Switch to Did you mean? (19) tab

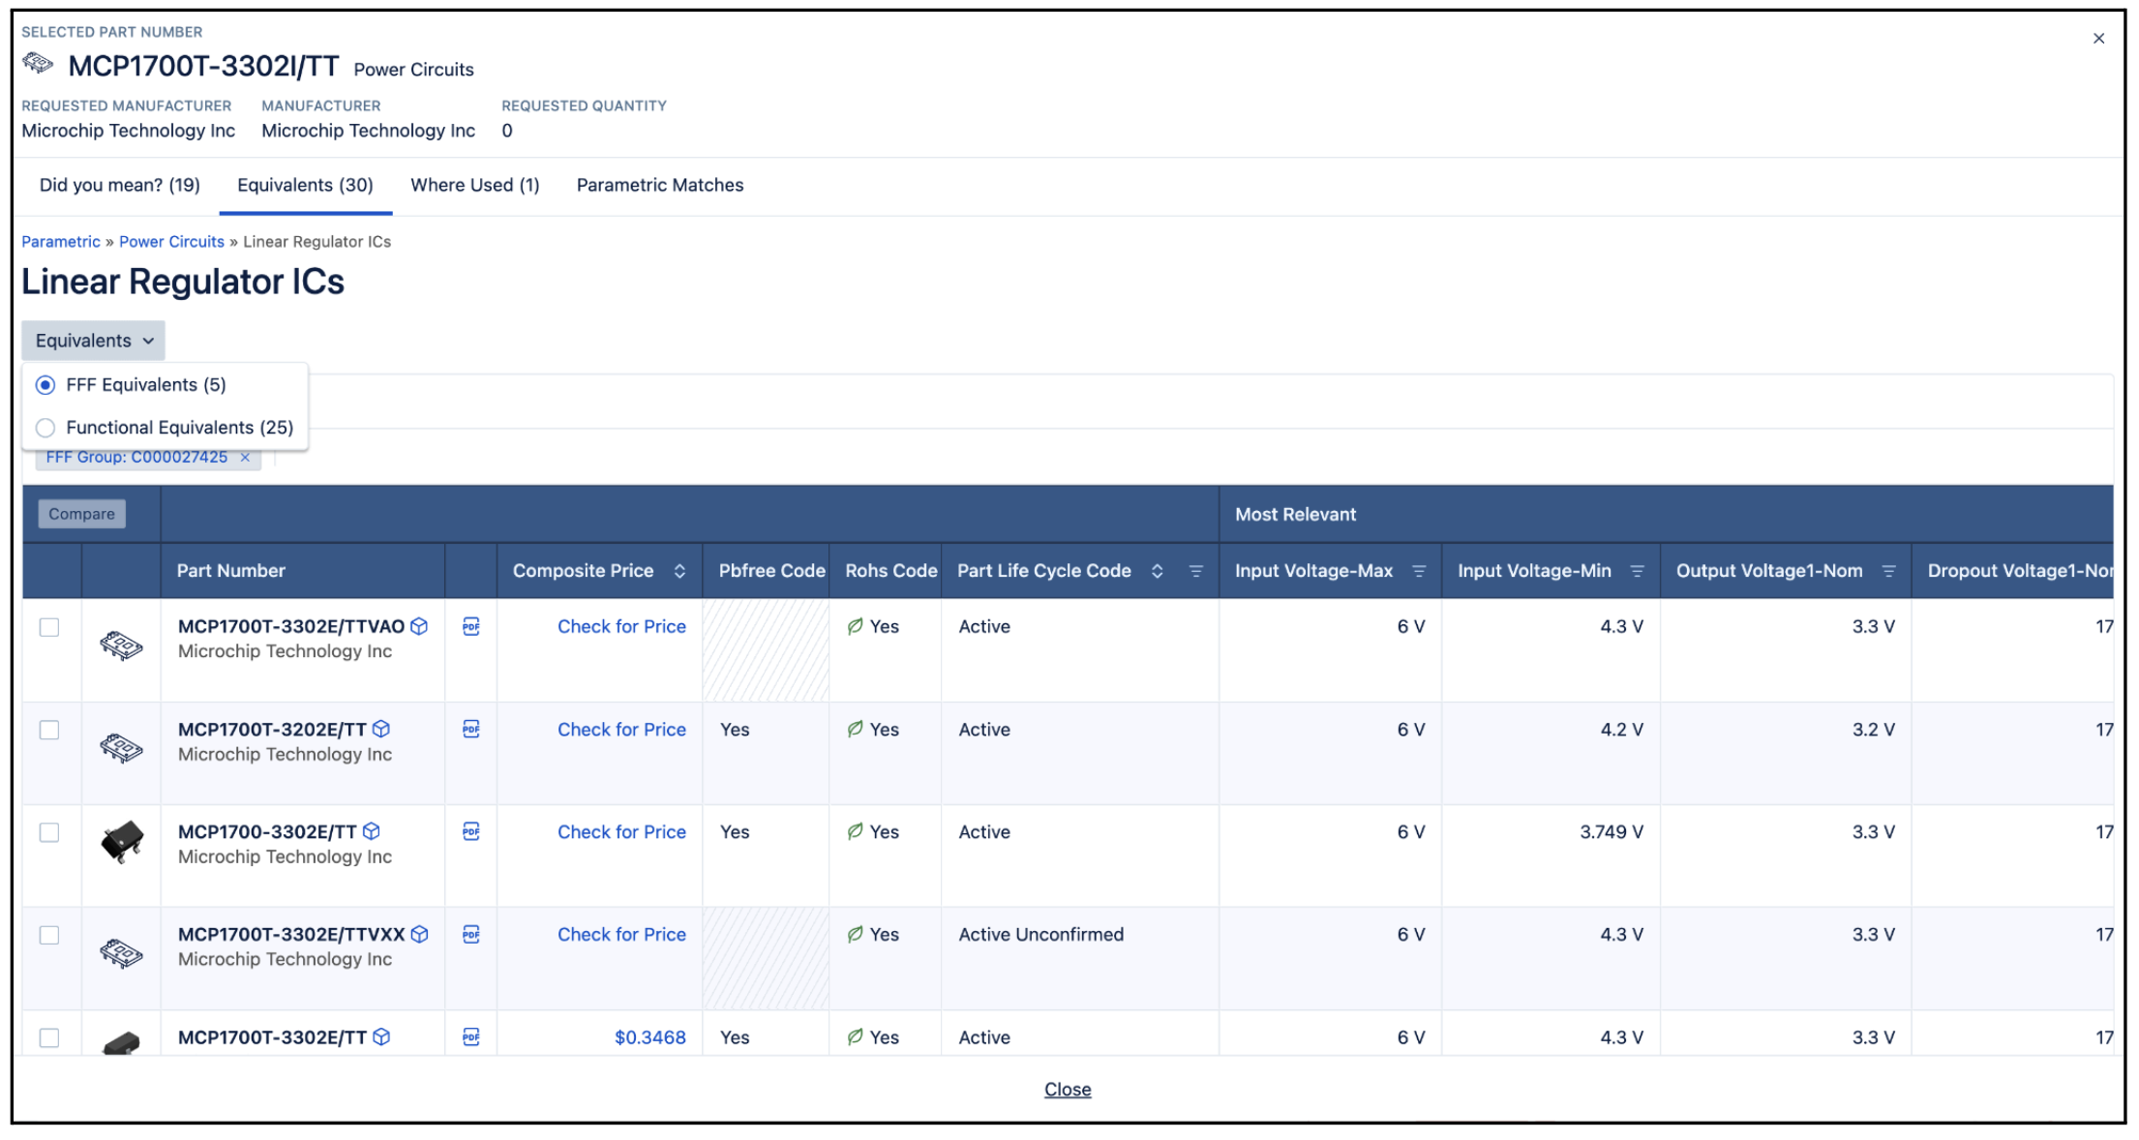120,185
